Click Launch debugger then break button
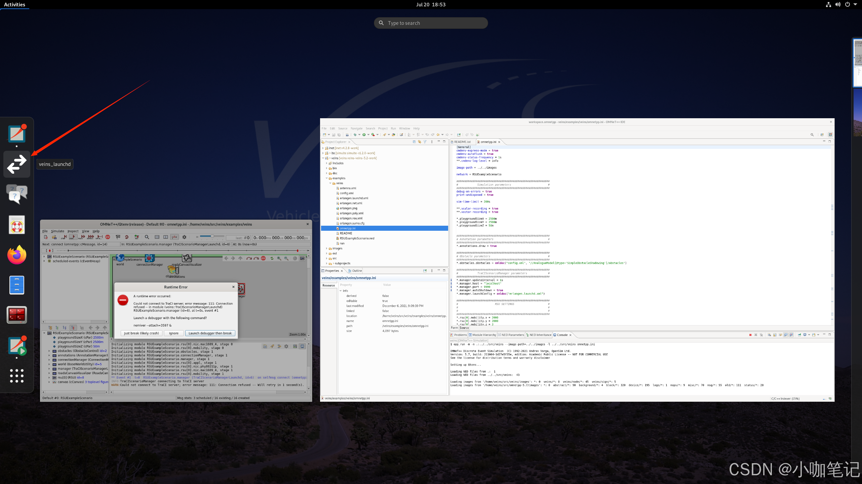The height and width of the screenshot is (484, 862). click(x=210, y=333)
